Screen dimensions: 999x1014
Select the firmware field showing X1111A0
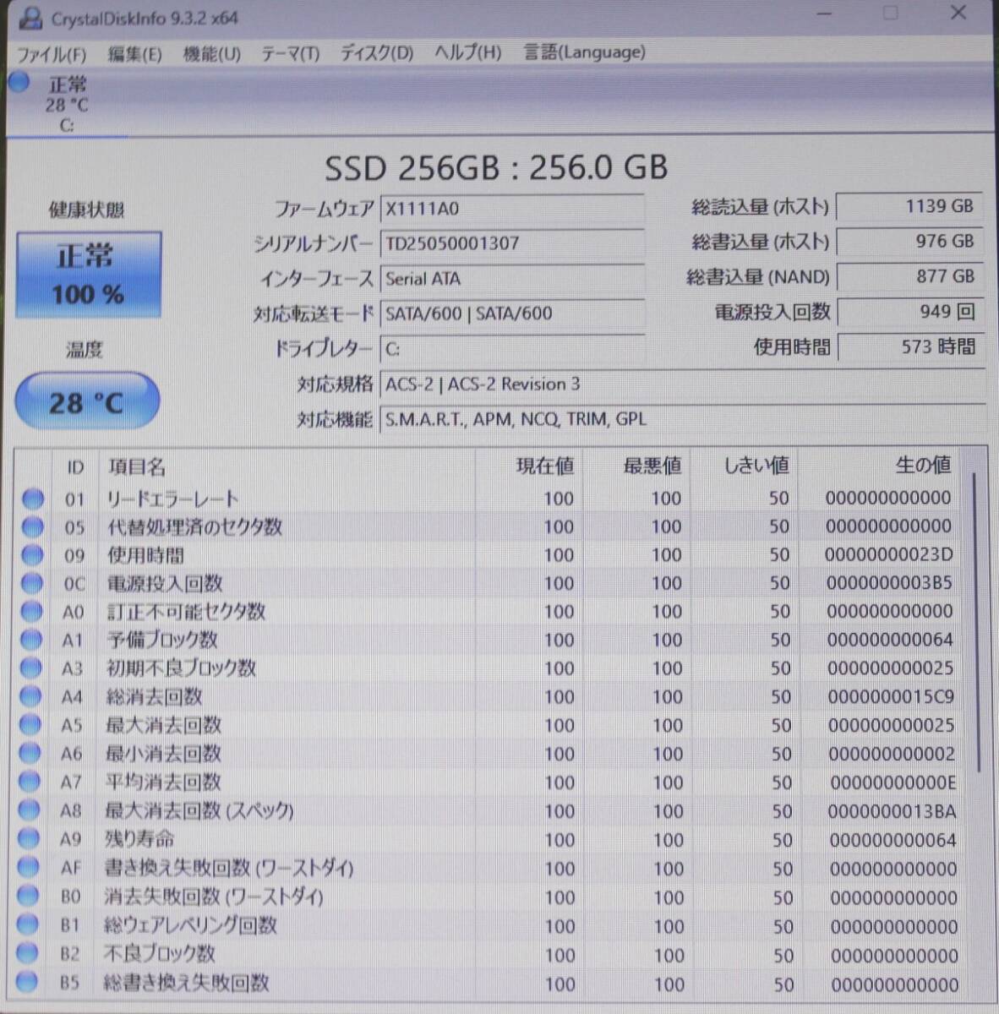[513, 209]
